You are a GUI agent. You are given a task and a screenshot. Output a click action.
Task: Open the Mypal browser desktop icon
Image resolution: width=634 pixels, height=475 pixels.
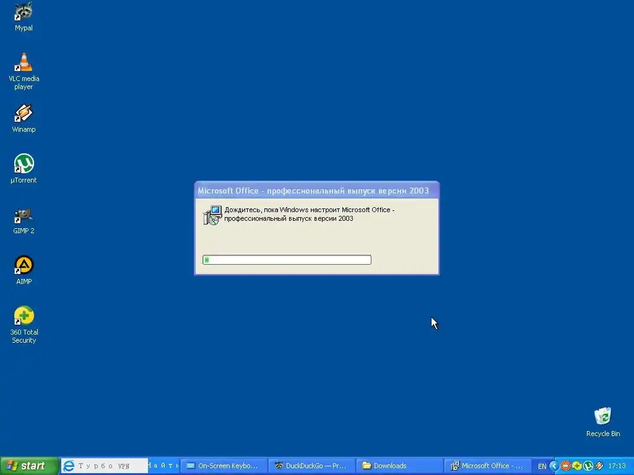point(24,16)
